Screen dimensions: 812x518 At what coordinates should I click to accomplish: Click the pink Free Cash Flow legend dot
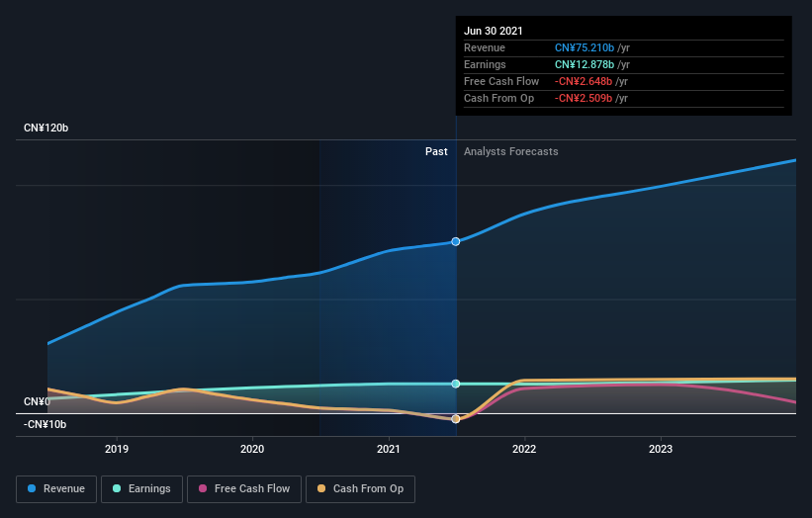click(203, 488)
